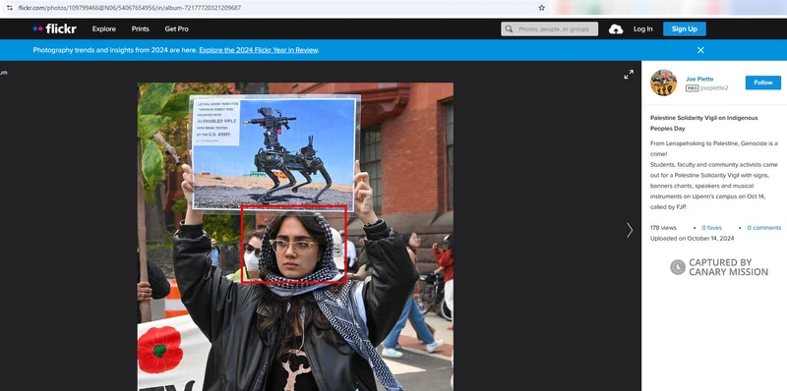Open the Prints menu item

click(x=140, y=29)
